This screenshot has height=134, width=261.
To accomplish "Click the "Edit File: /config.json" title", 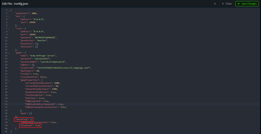I will click(15, 4).
